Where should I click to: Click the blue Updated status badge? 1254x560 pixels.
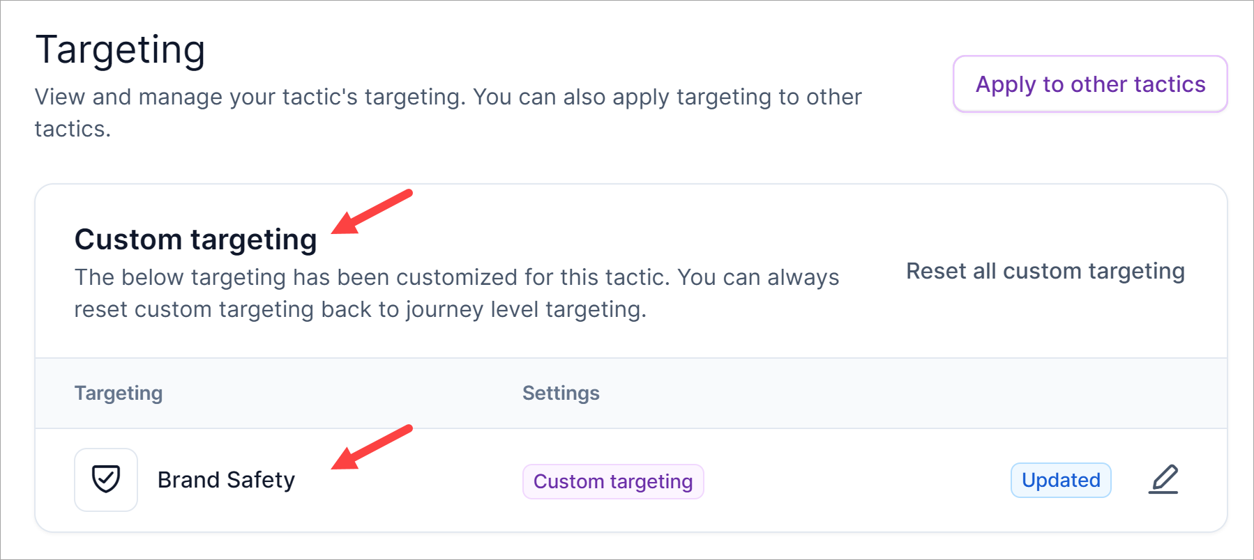[x=1060, y=480]
